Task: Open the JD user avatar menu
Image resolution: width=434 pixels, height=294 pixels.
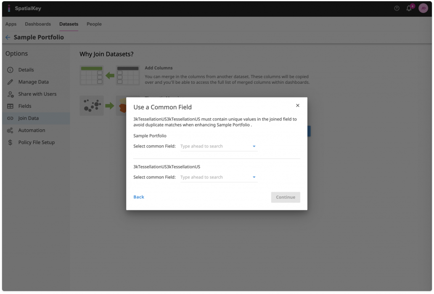Action: (x=423, y=8)
